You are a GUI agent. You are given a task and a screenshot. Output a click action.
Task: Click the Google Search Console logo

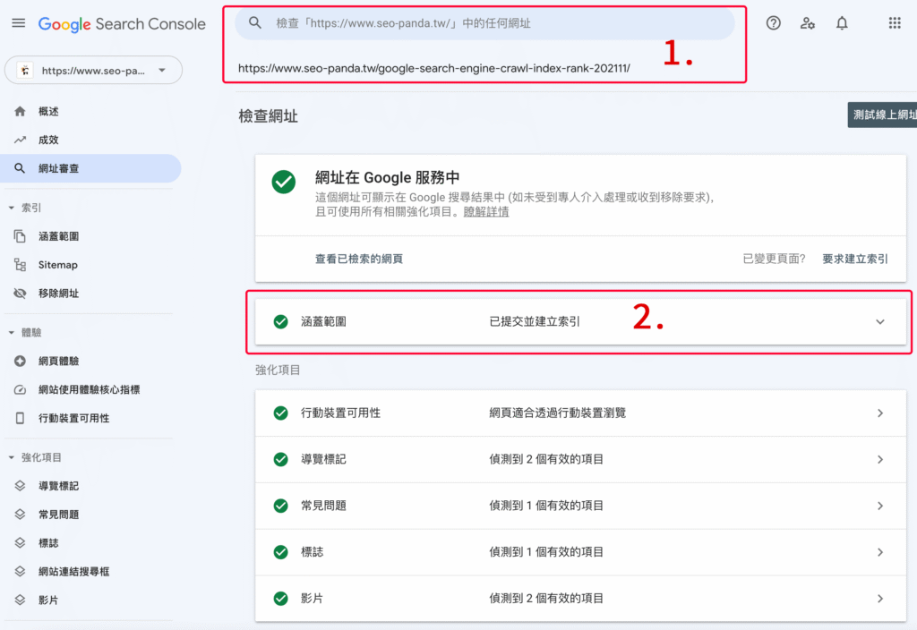click(122, 24)
